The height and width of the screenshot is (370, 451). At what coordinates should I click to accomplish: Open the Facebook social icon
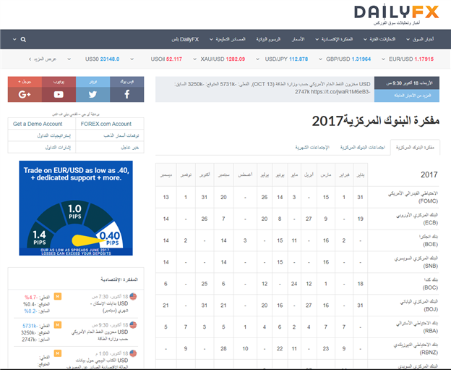127,94
